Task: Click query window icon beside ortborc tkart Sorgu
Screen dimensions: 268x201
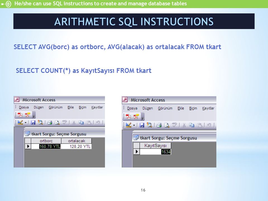Action: [27, 134]
